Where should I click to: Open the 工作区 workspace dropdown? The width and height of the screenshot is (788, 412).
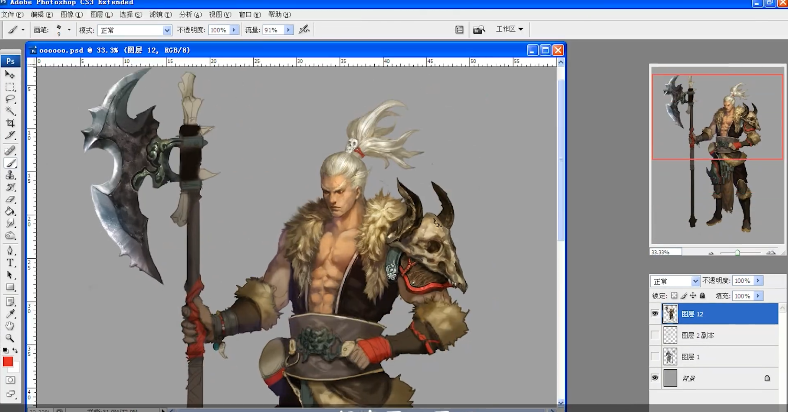[x=509, y=29]
